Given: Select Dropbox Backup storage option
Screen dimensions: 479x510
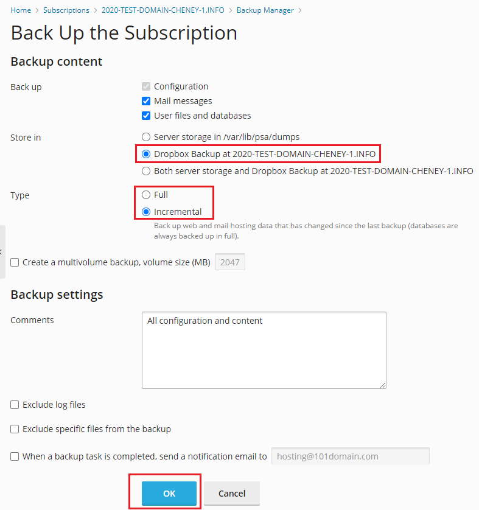Looking at the screenshot, I should pos(146,154).
